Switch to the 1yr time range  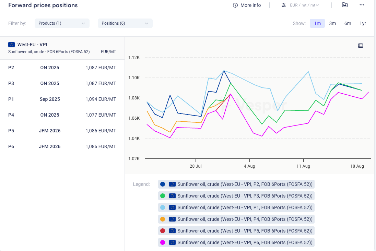click(363, 23)
